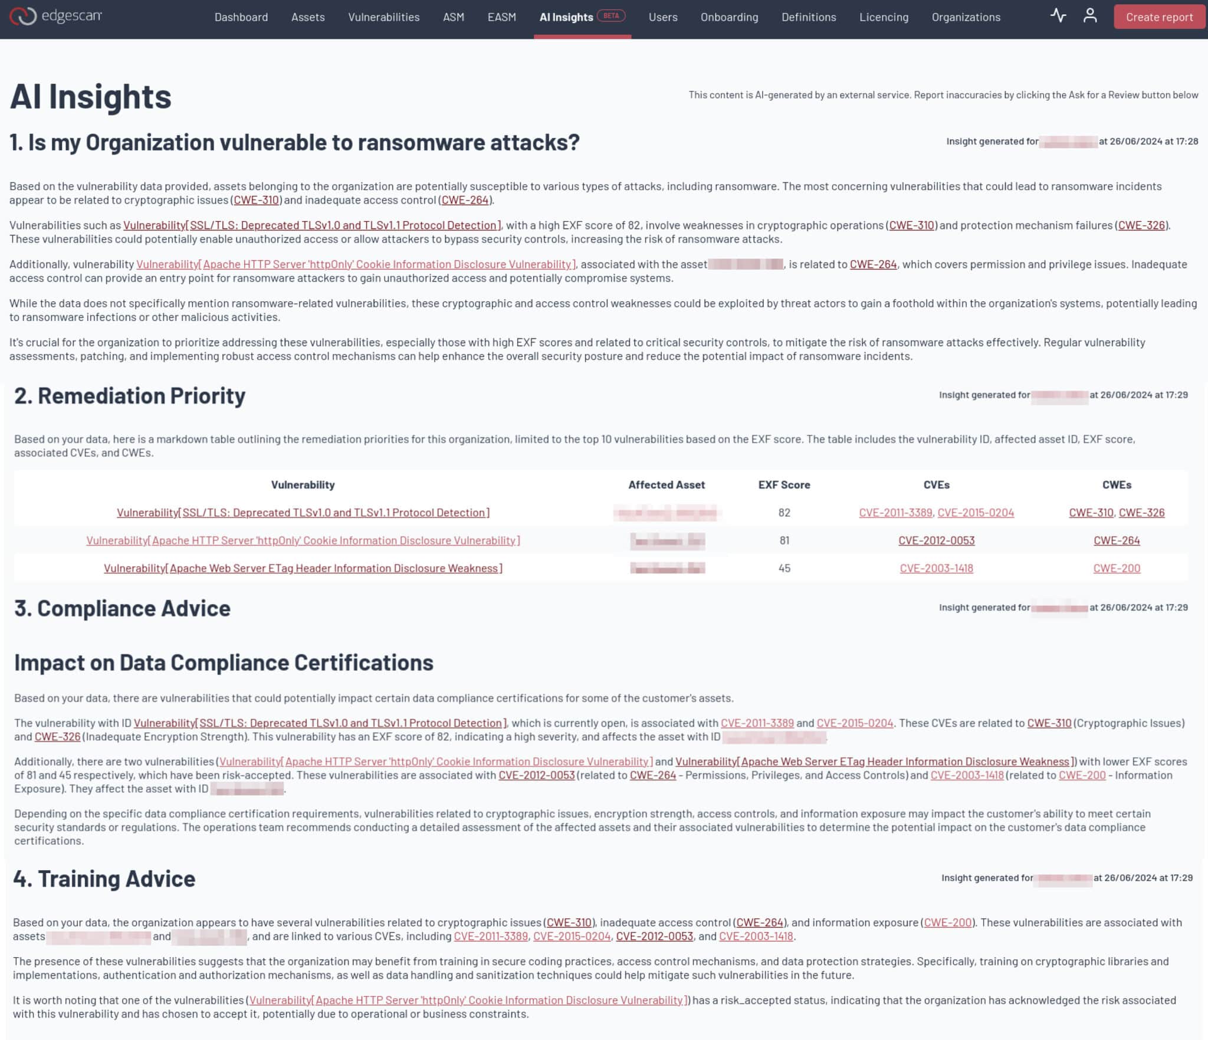
Task: Navigate to the Dashboard menu item
Action: click(x=241, y=17)
